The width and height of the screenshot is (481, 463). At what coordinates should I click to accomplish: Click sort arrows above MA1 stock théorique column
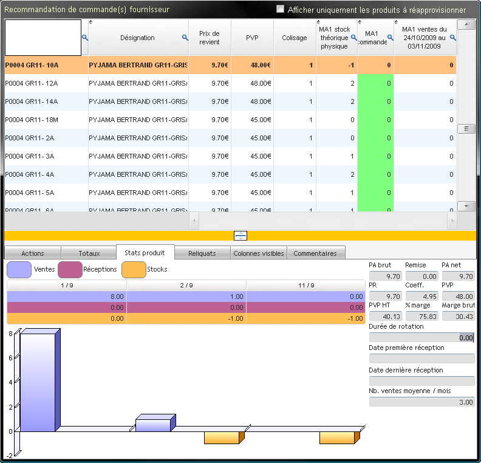tap(318, 22)
